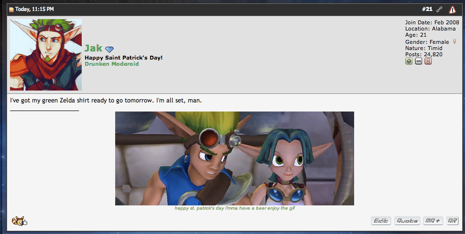Viewport: 465px width, 234px height.
Task: Click the female gender symbol icon
Action: tap(454, 41)
